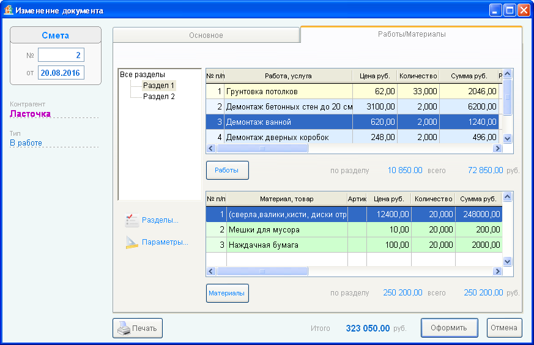Click the Ласточка contractor link
The width and height of the screenshot is (534, 345).
tap(31, 114)
